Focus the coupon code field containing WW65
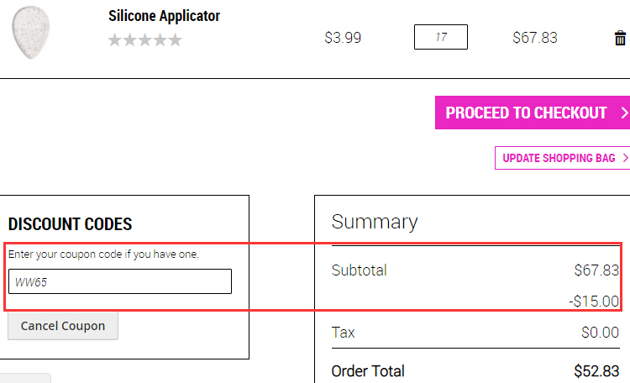The image size is (630, 383). [120, 281]
